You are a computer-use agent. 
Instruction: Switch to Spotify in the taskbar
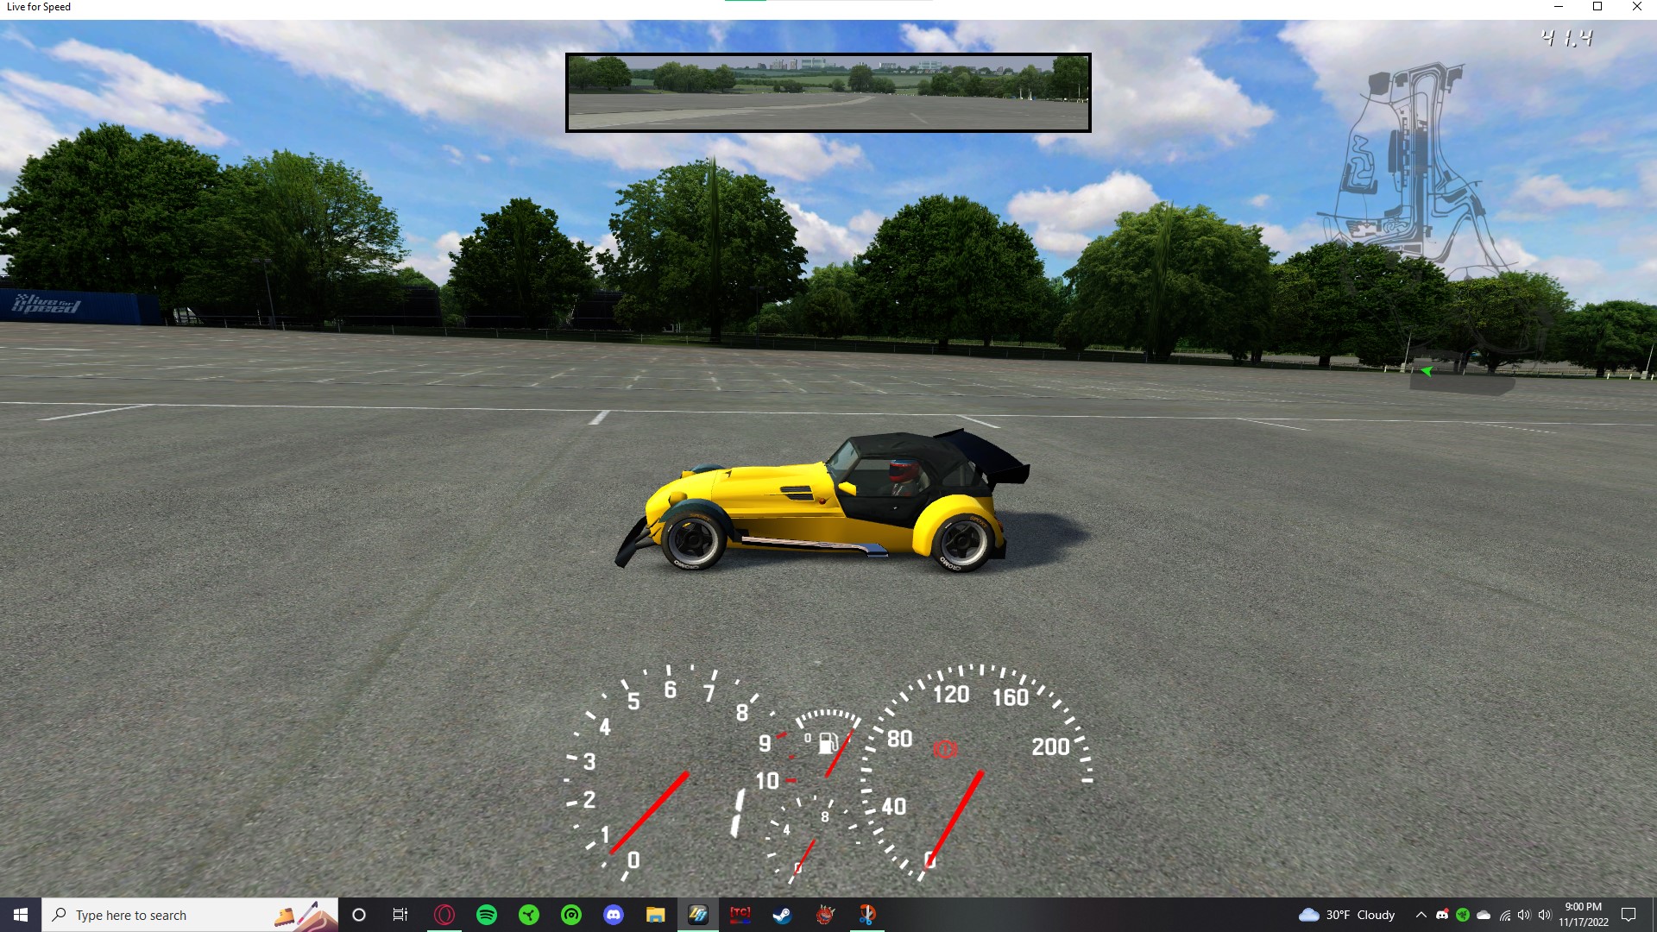(487, 915)
